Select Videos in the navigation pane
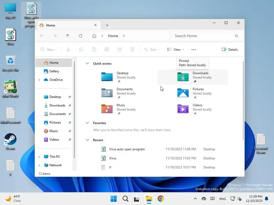The width and height of the screenshot is (274, 205). [x=54, y=140]
